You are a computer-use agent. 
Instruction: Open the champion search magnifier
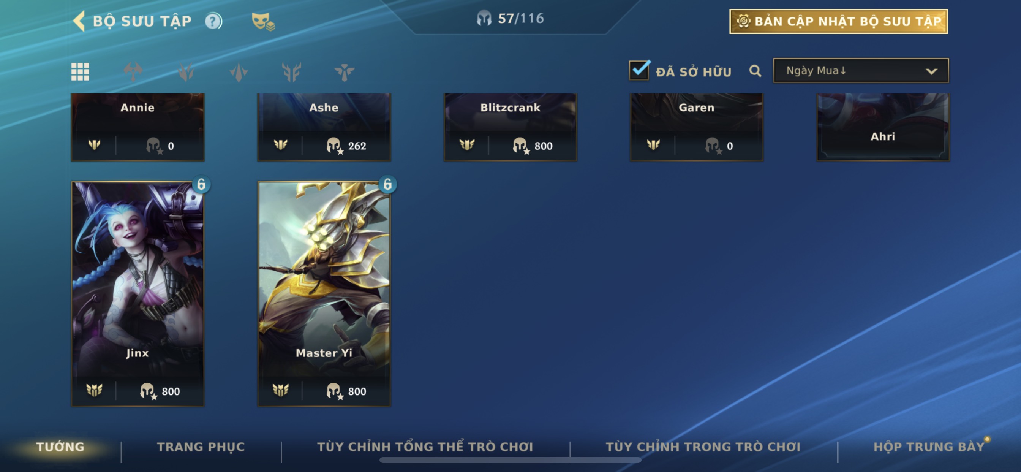(x=755, y=71)
